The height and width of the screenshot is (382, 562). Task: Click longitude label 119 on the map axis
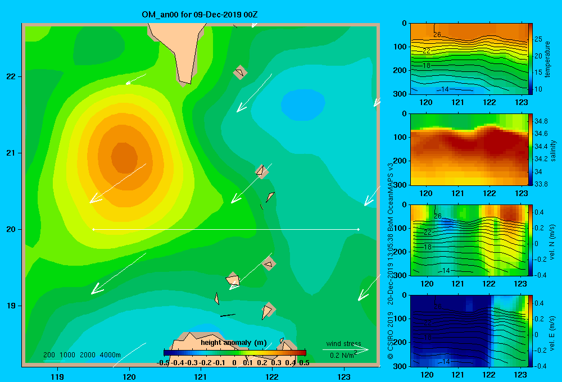[x=57, y=376]
